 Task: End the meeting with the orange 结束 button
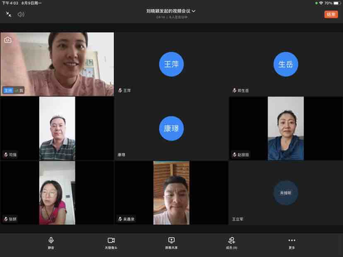click(x=331, y=14)
